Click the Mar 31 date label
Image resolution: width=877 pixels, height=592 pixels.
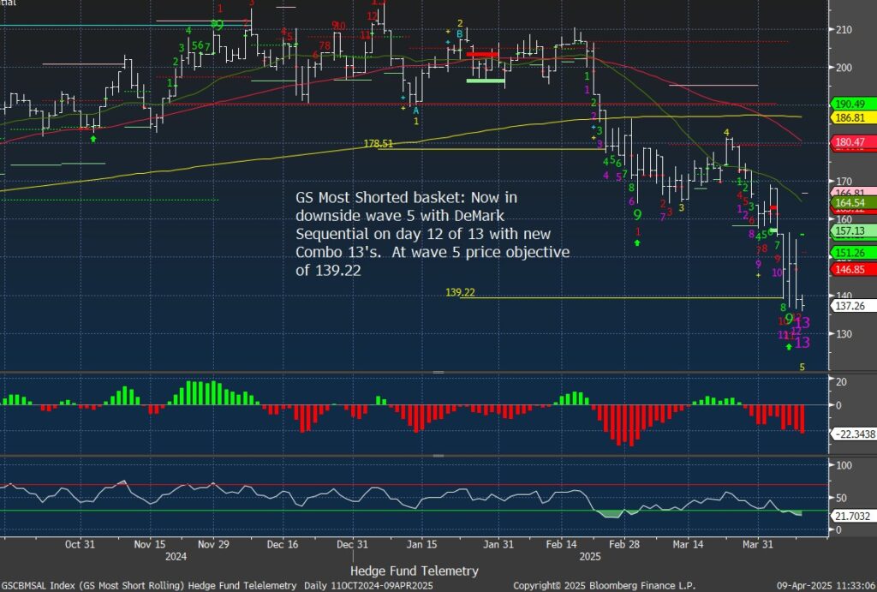tap(757, 544)
